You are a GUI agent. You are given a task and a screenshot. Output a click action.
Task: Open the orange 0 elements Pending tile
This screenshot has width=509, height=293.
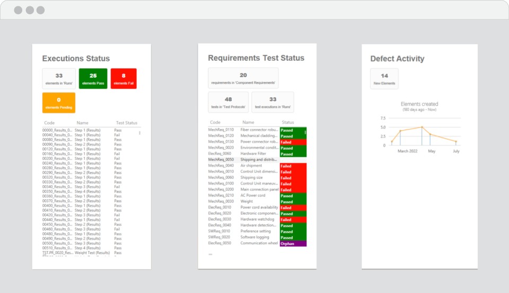pyautogui.click(x=59, y=103)
